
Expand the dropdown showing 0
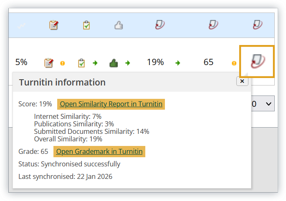263,104
